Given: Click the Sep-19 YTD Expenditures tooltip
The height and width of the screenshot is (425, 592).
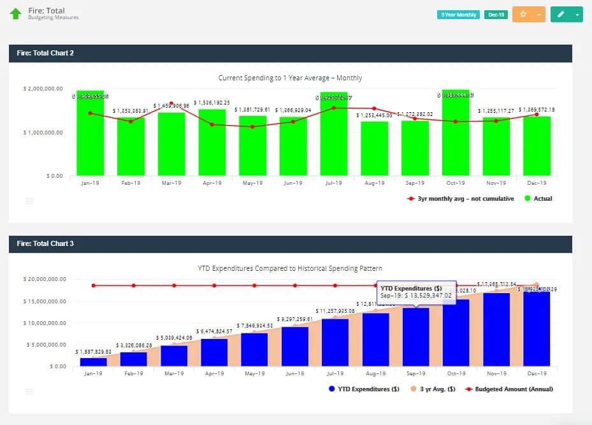Looking at the screenshot, I should [416, 292].
